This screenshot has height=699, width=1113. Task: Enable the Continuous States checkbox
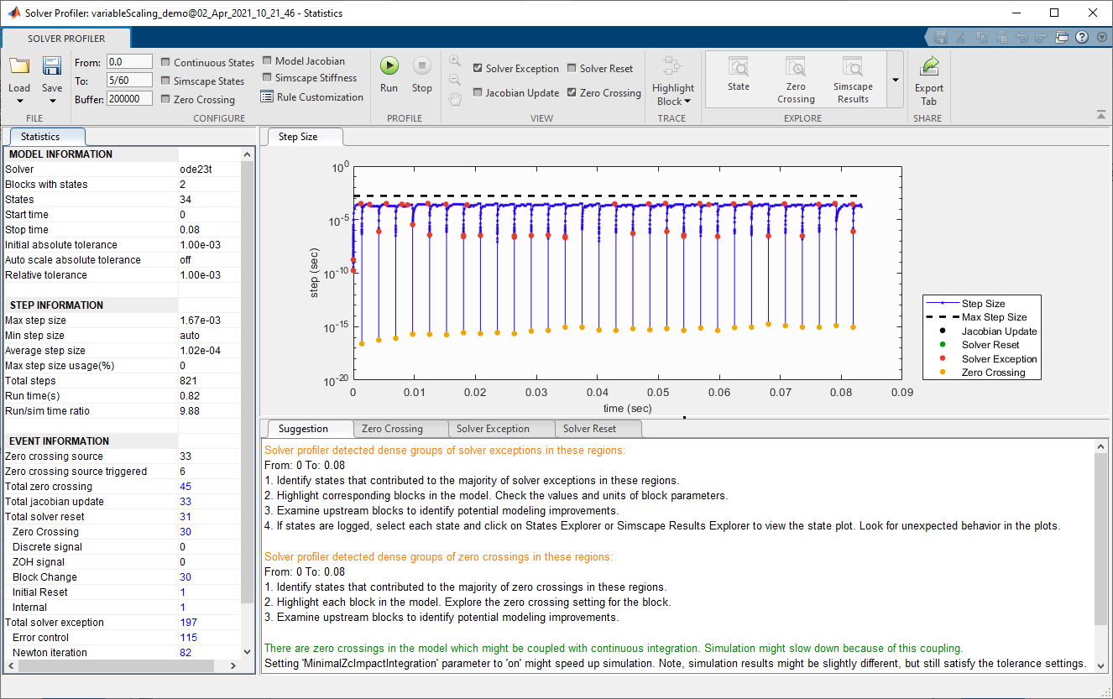pos(166,62)
